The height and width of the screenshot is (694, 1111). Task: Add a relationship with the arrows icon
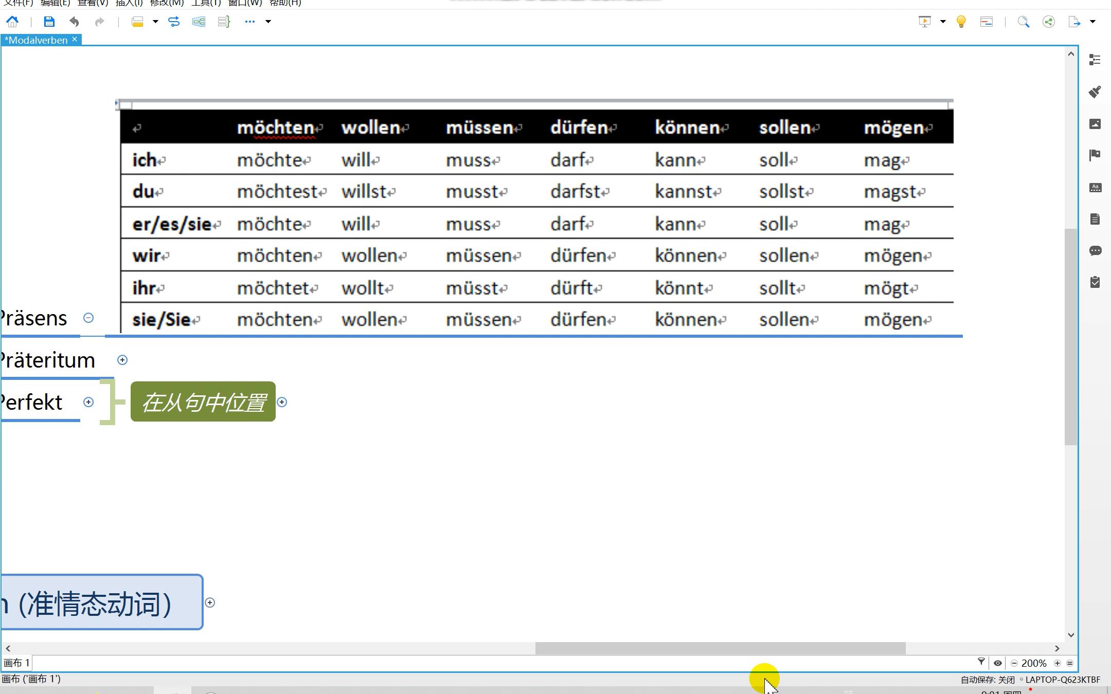click(x=174, y=22)
